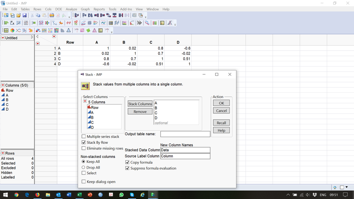Launch the Matched Pairs icon
The image size is (354, 199).
(18, 23)
